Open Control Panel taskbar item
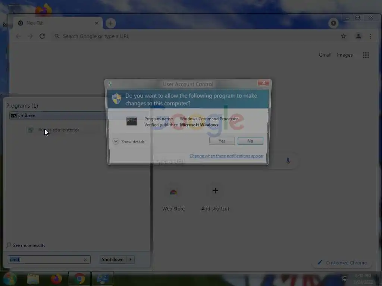This screenshot has height=286, width=382. click(x=102, y=279)
